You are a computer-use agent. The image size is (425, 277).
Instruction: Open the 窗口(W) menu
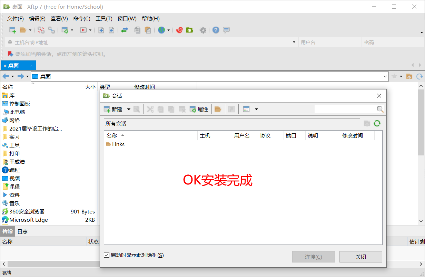127,19
